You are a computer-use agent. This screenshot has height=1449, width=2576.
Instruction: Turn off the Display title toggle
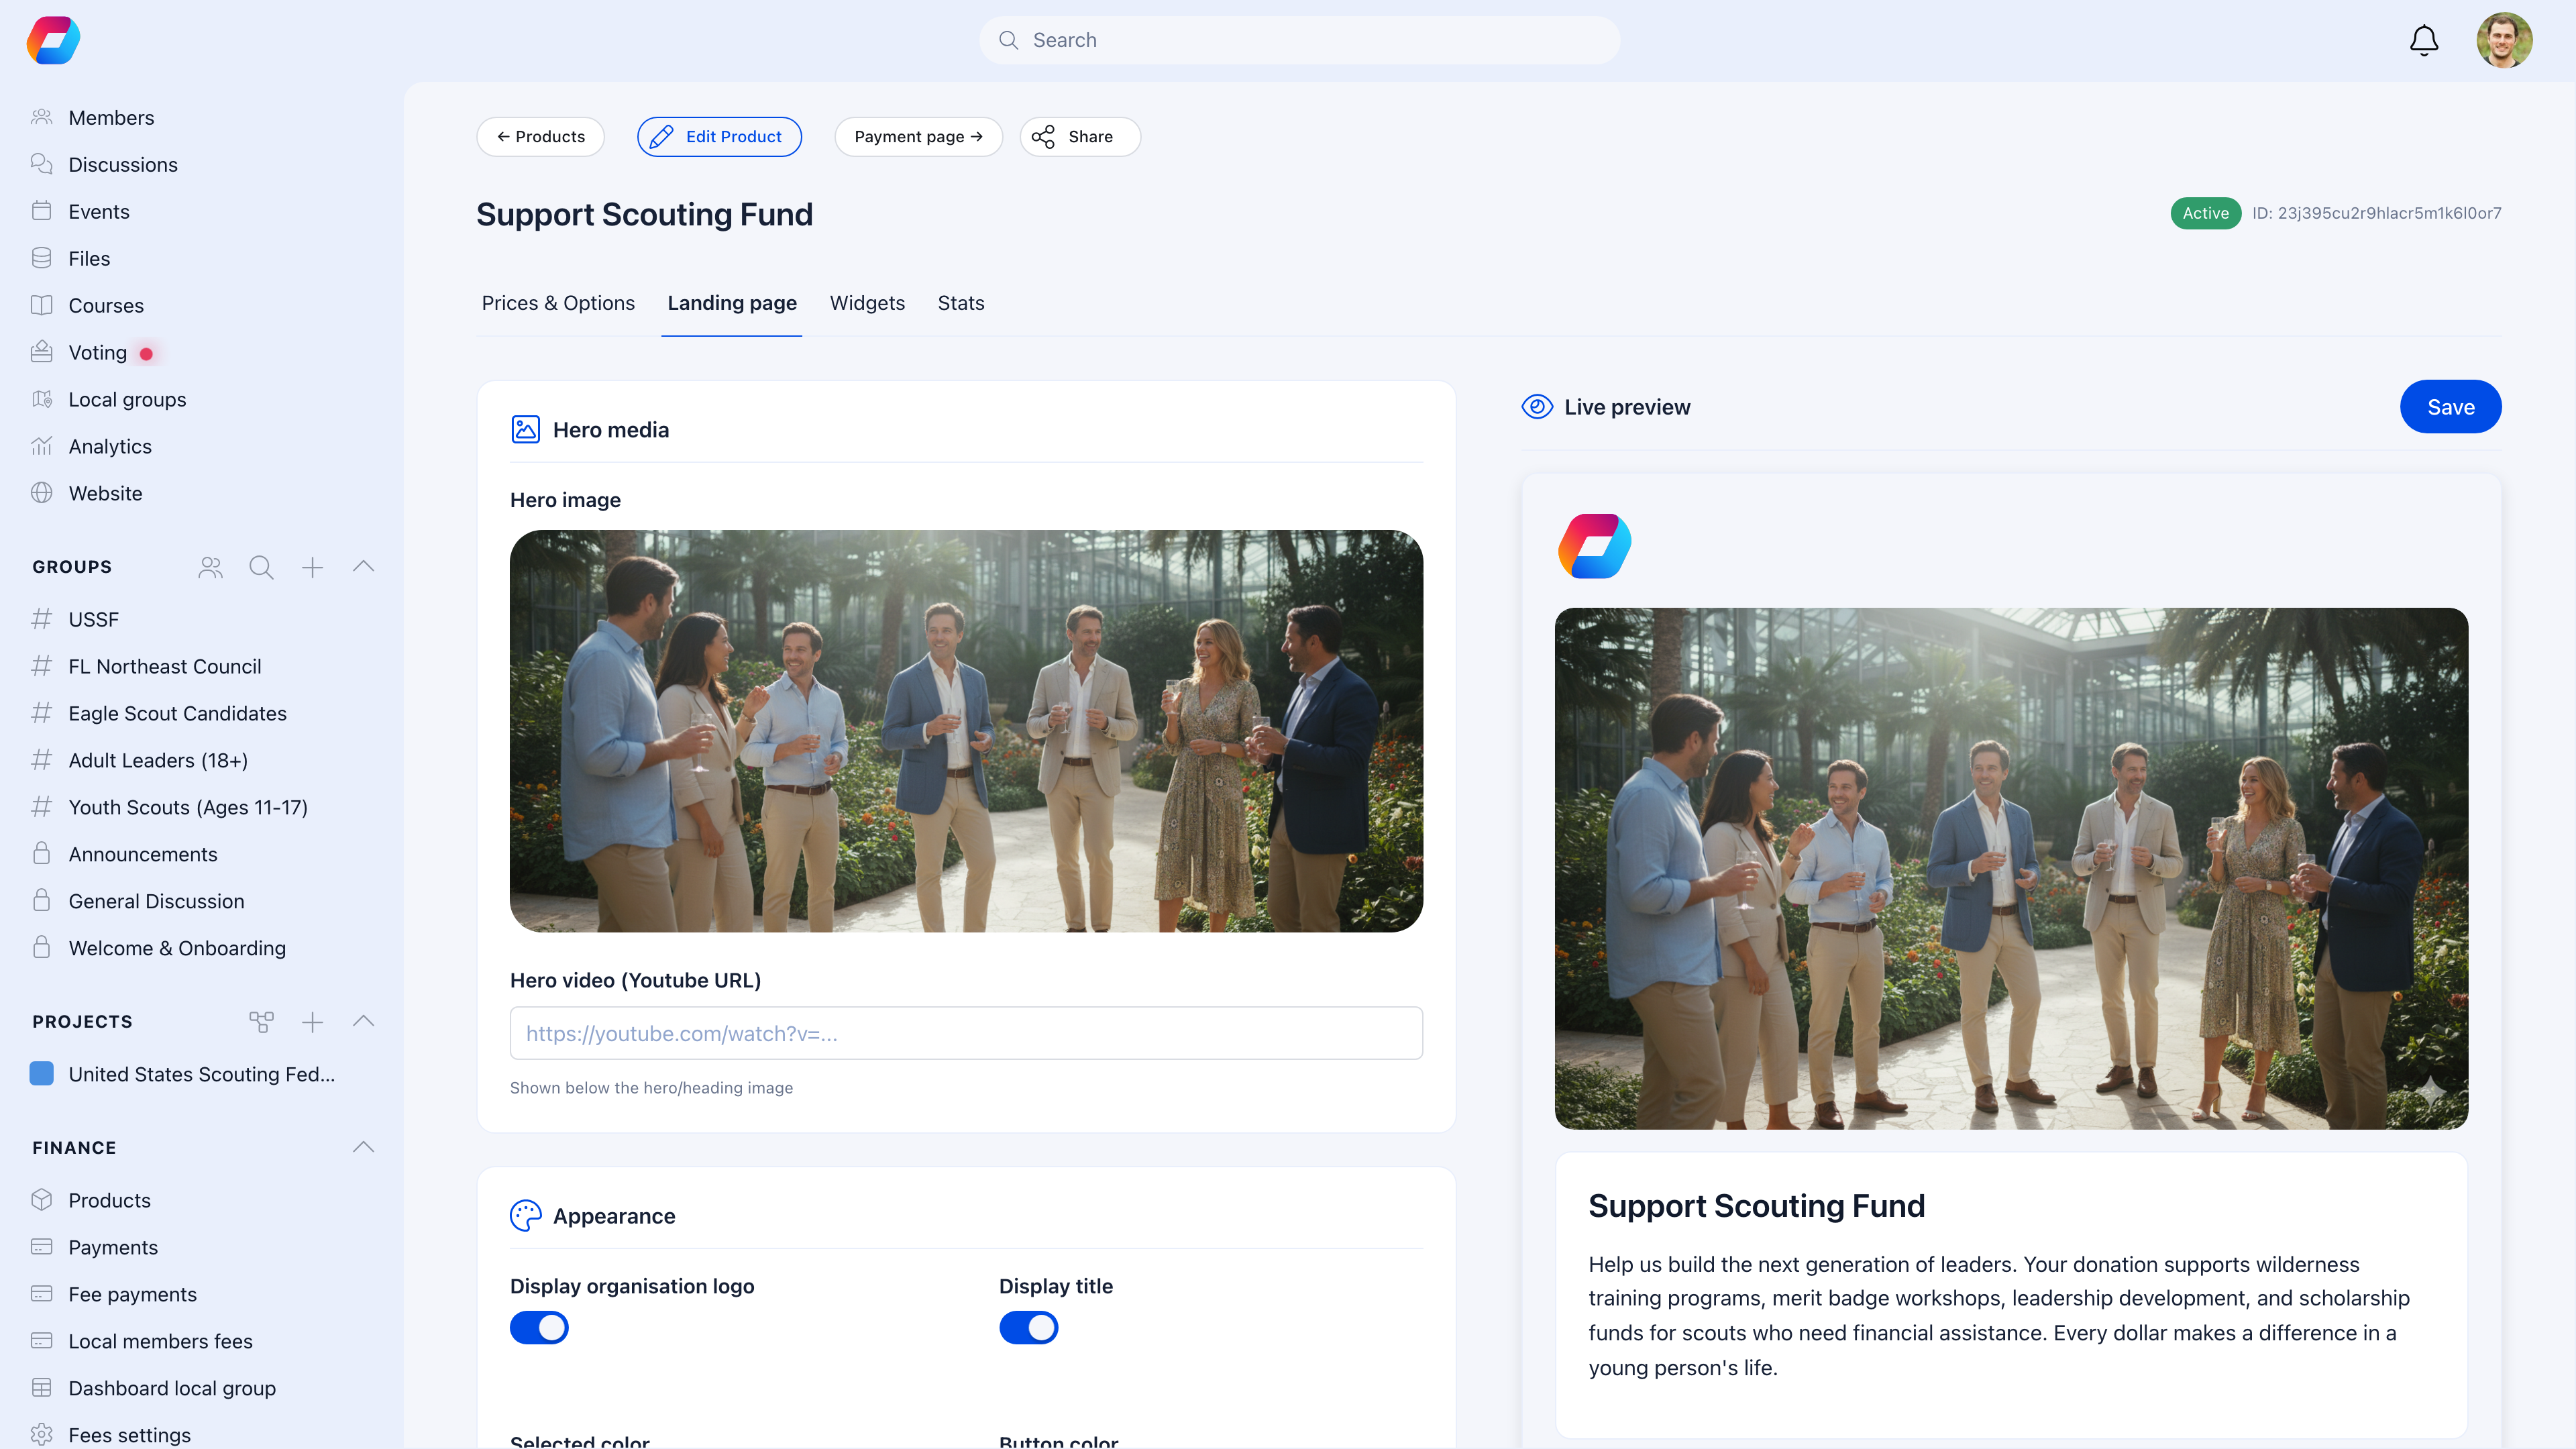tap(1029, 1327)
